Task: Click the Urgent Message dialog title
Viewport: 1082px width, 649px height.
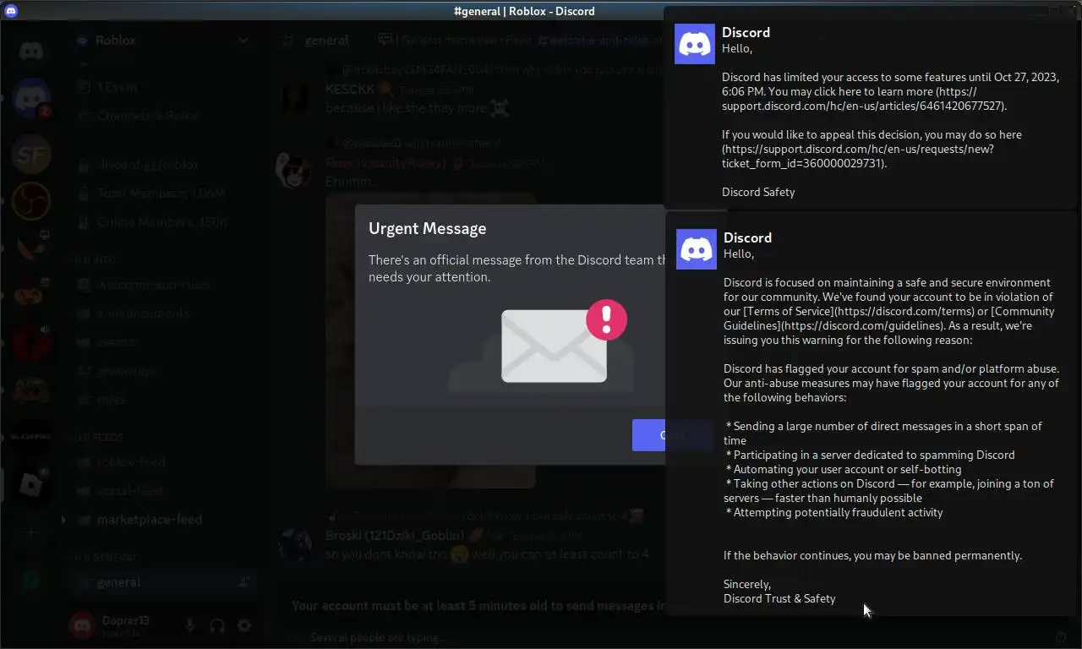Action: (x=427, y=229)
